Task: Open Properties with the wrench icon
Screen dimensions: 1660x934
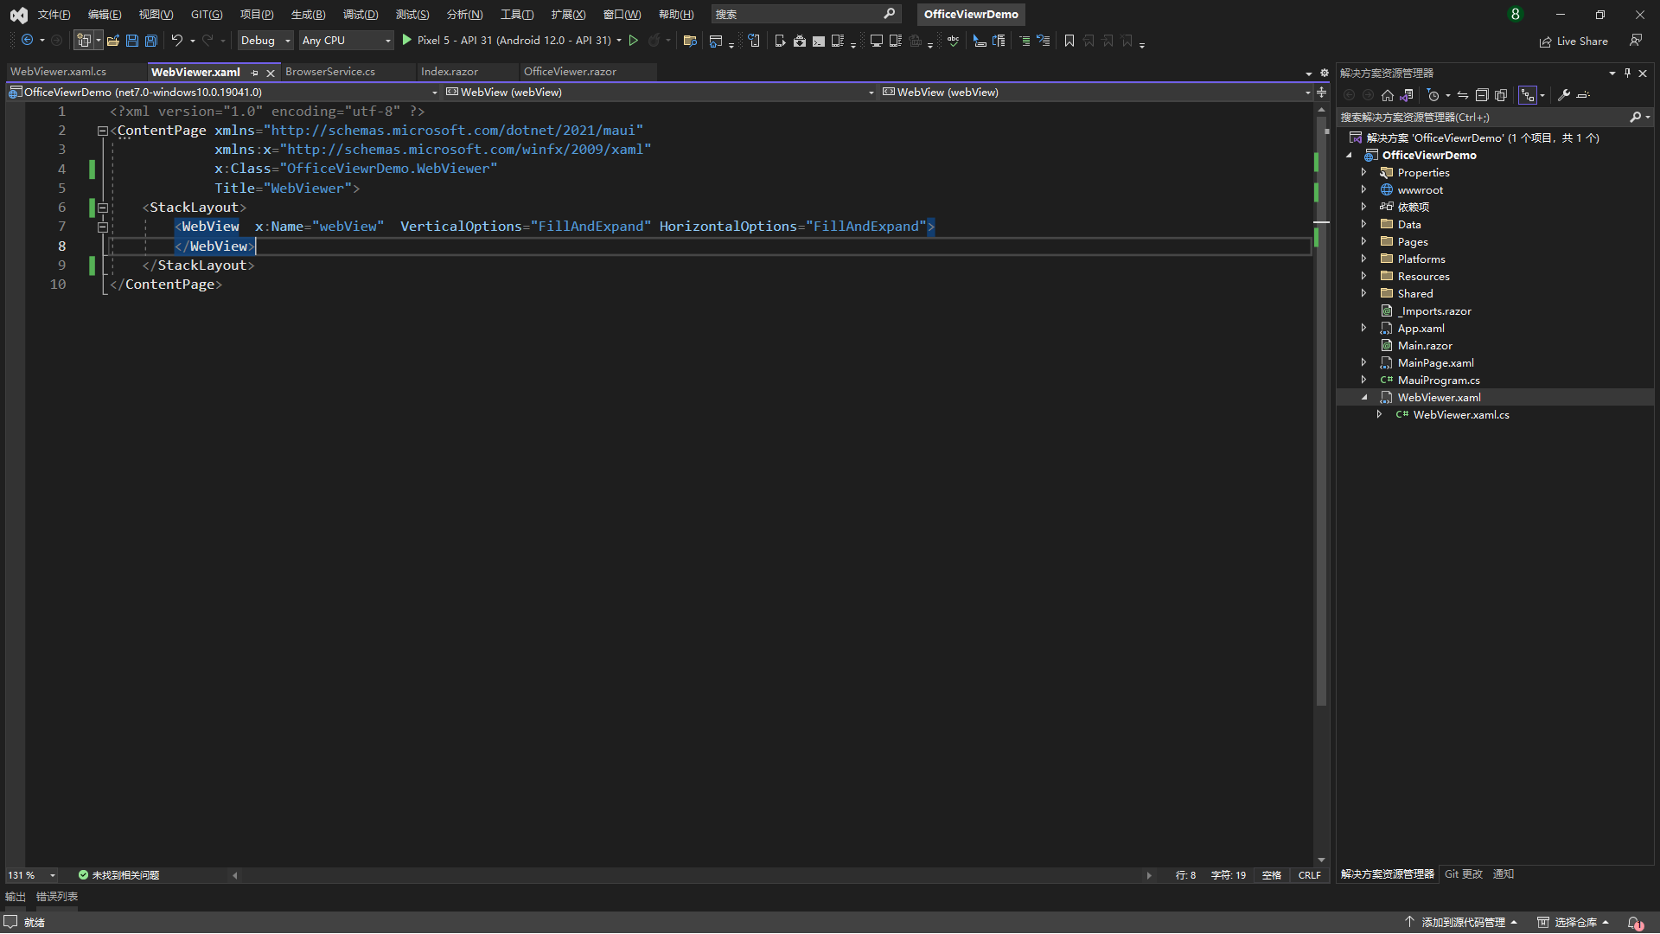Action: click(1563, 95)
